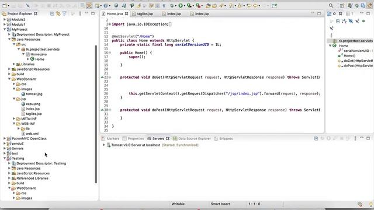Click the Project Explorer view menu icon

pyautogui.click(x=80, y=13)
